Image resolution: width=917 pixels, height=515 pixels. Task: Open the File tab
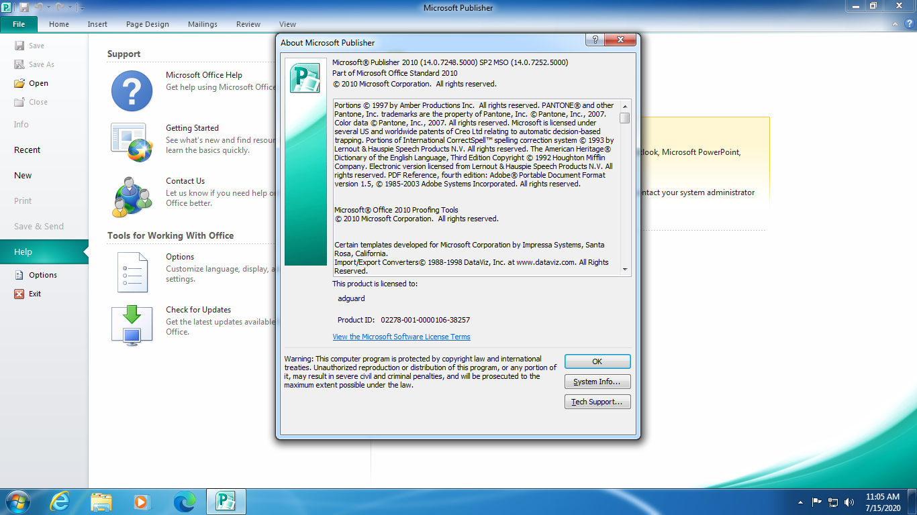pos(19,24)
